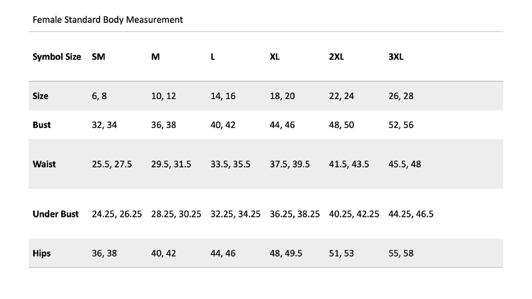Select the 3XL column header

[395, 57]
